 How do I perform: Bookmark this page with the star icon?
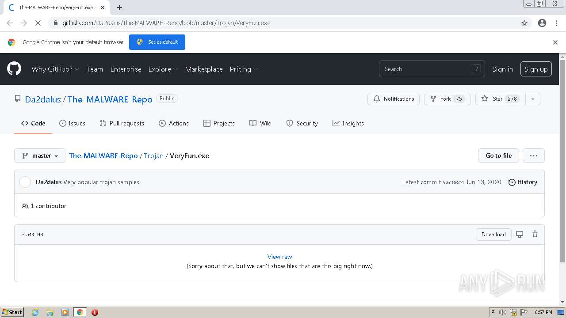pos(524,23)
